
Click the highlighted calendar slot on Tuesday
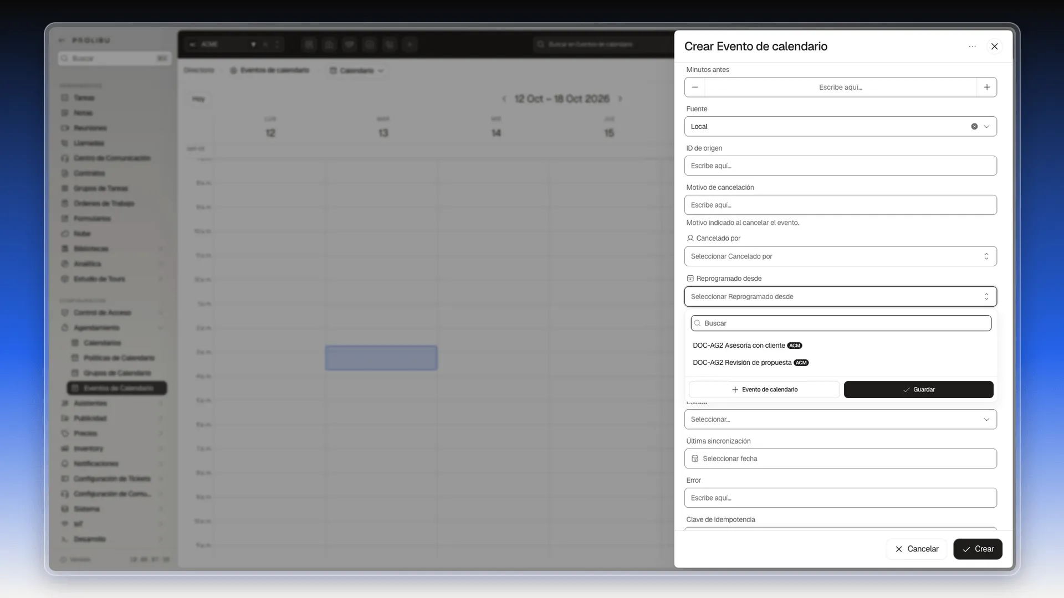(381, 358)
